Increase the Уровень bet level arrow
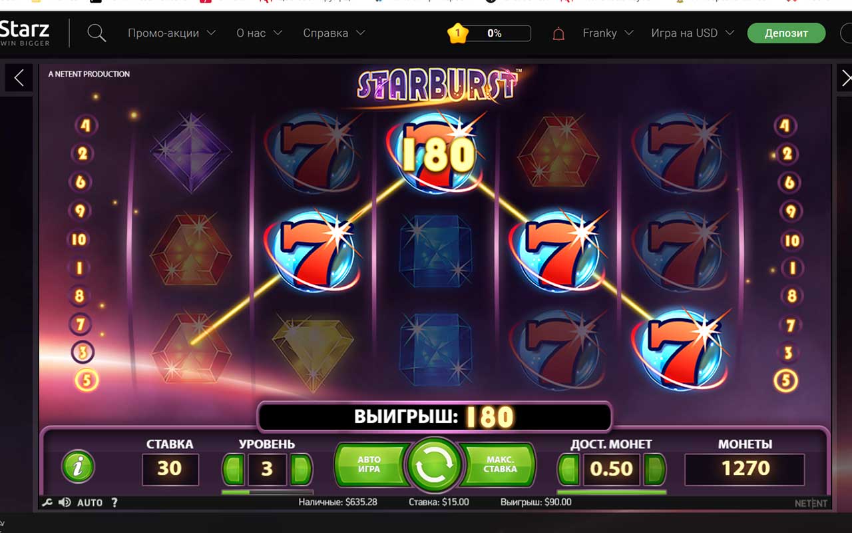 pyautogui.click(x=300, y=469)
